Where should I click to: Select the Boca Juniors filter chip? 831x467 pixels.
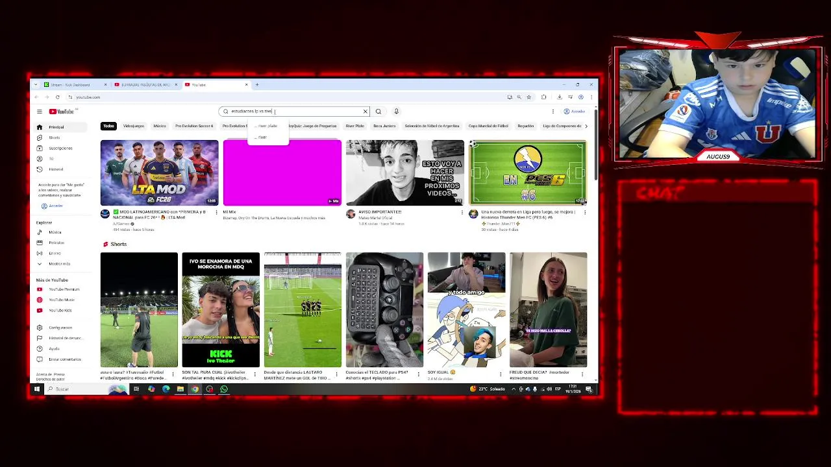pyautogui.click(x=384, y=126)
